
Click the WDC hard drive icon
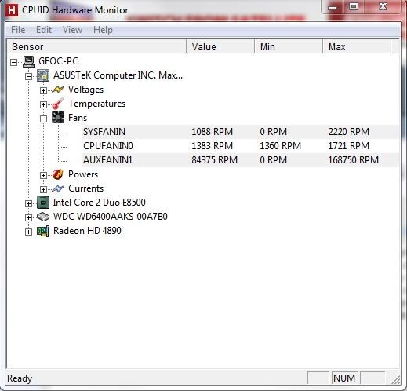43,217
